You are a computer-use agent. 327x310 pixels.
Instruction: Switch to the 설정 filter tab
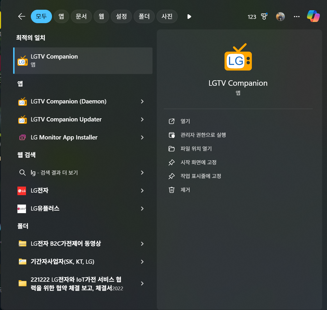(x=121, y=16)
